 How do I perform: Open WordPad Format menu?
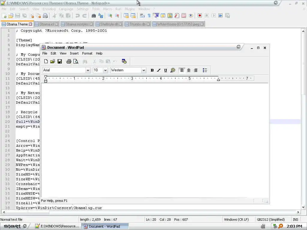coord(87,53)
